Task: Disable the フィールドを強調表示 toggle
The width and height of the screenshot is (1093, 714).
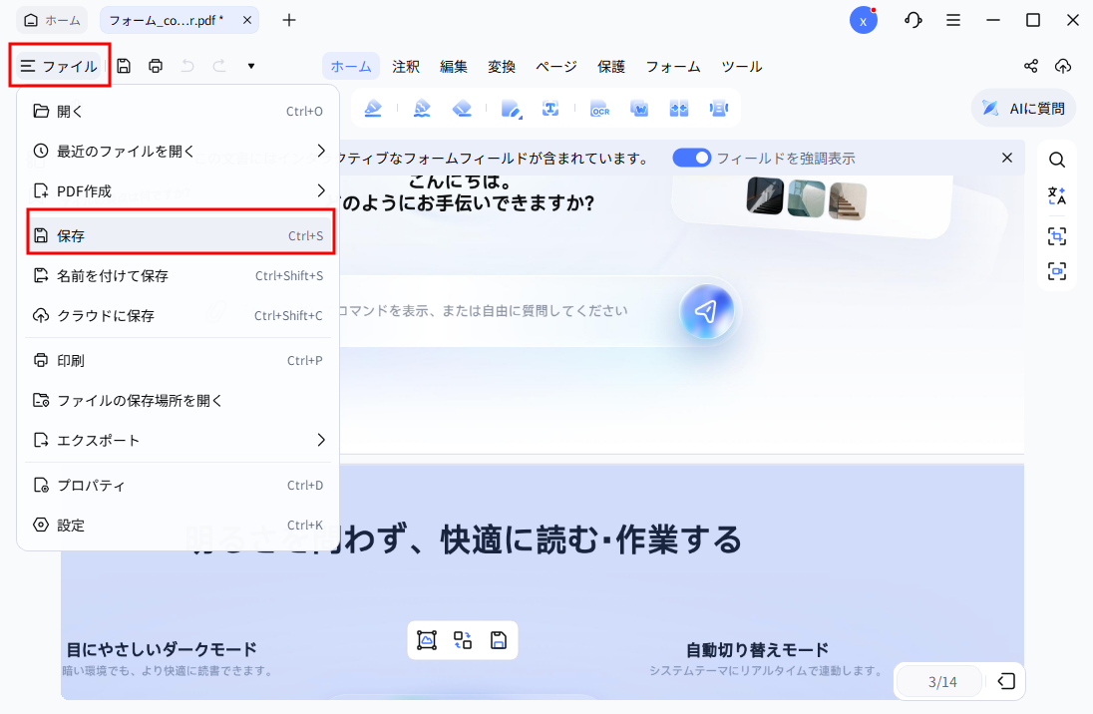Action: 692,158
